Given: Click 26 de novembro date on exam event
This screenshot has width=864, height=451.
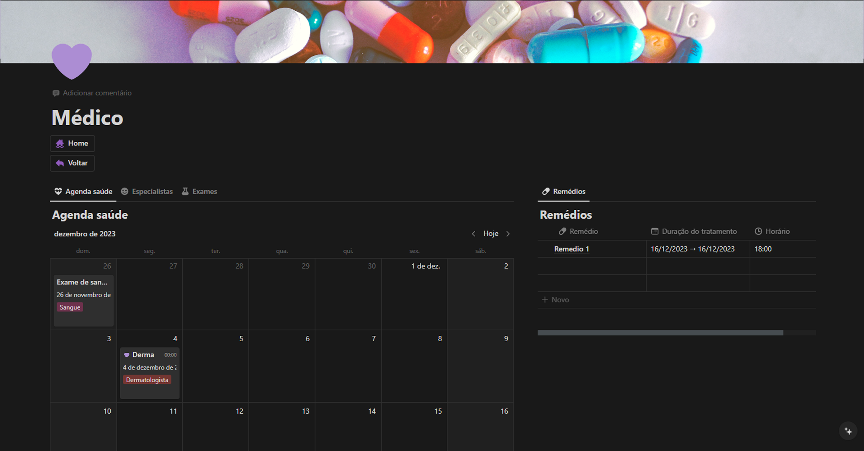Looking at the screenshot, I should tap(84, 295).
